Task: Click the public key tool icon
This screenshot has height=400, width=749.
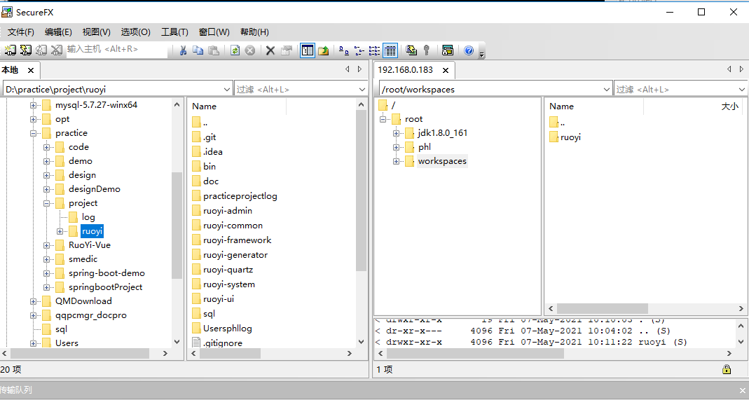Action: pos(427,50)
